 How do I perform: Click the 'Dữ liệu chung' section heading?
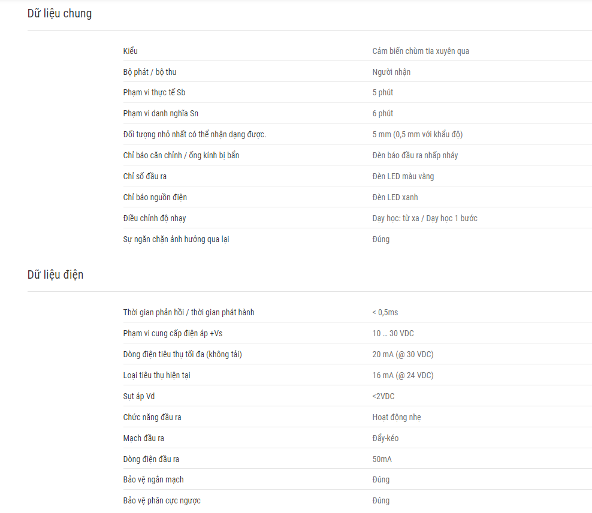click(59, 14)
